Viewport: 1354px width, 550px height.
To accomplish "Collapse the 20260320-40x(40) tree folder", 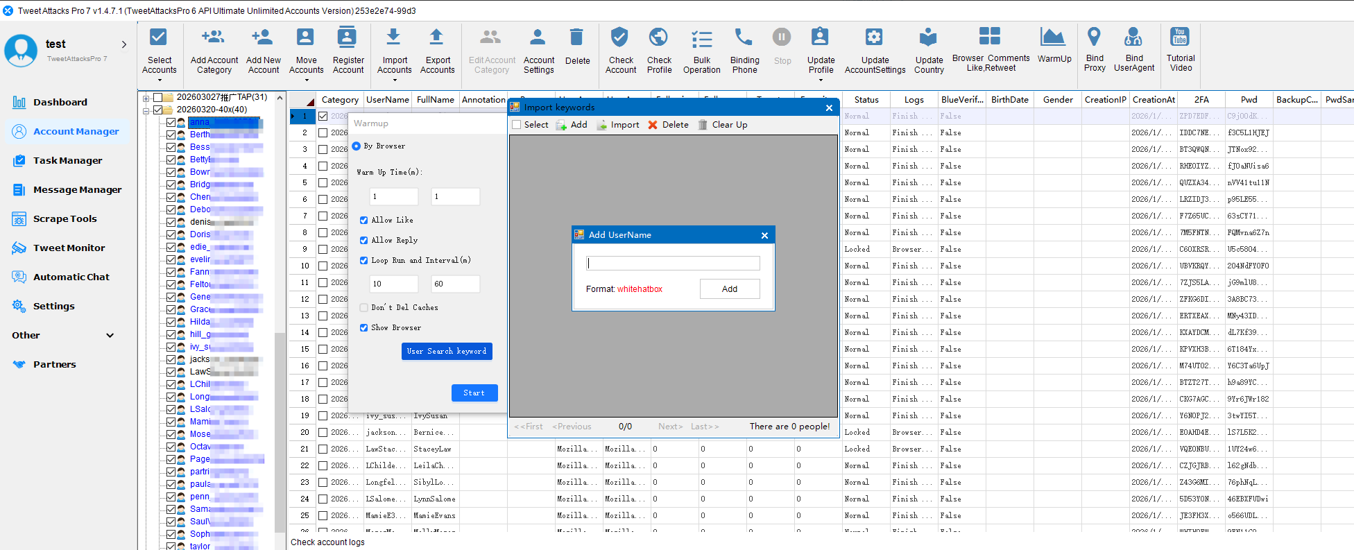I will click(x=146, y=110).
